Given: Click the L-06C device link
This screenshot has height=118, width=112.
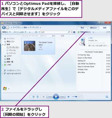Looking at the screenshot, I should coord(90,38).
